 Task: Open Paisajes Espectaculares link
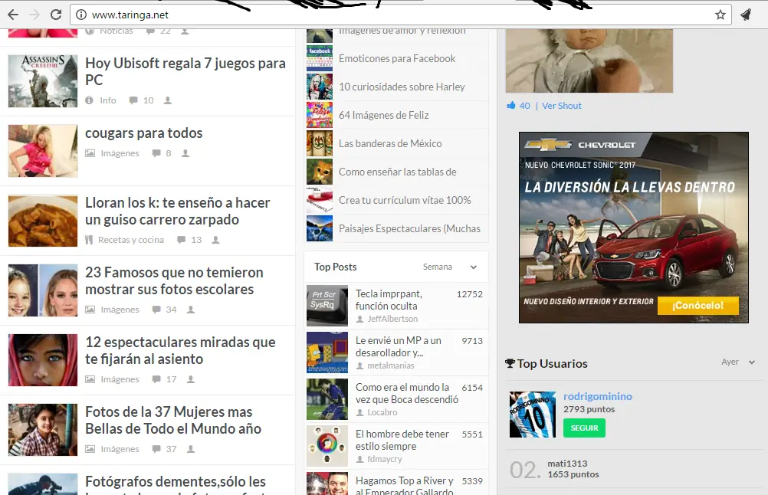(409, 228)
